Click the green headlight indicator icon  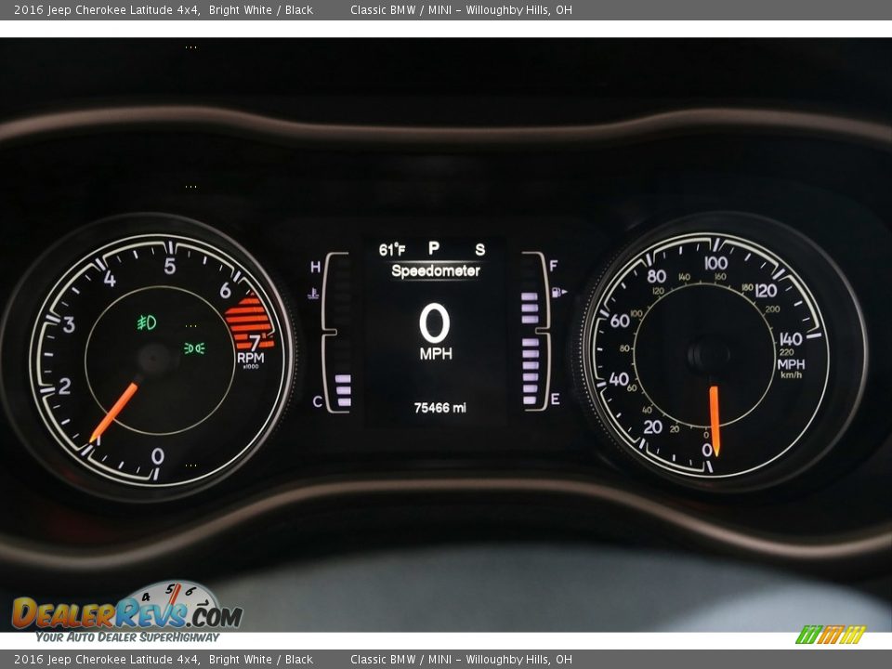pyautogui.click(x=194, y=348)
